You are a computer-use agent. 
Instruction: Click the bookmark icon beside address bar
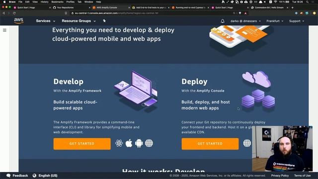point(66,13)
